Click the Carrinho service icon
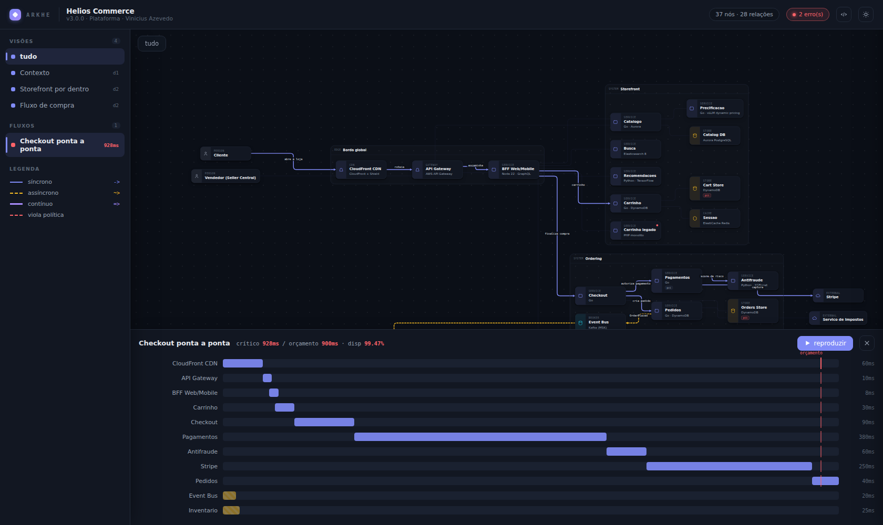Image resolution: width=883 pixels, height=525 pixels. coord(615,204)
